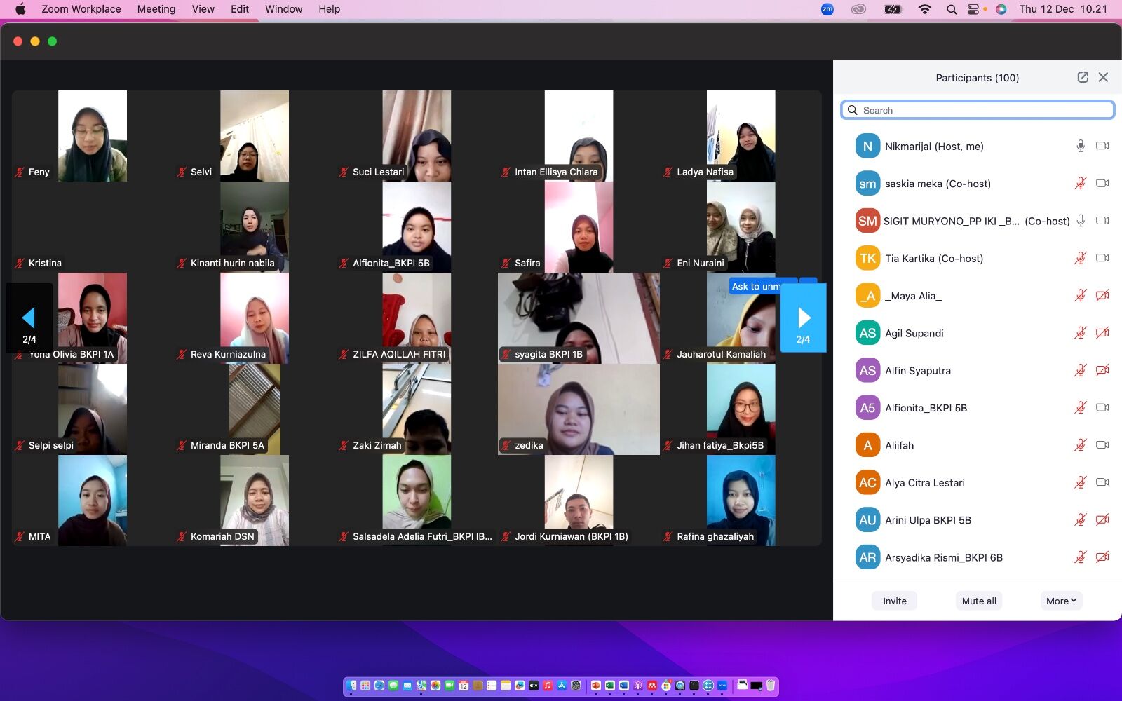This screenshot has width=1122, height=701.
Task: Open the Meeting menu
Action: click(x=156, y=9)
